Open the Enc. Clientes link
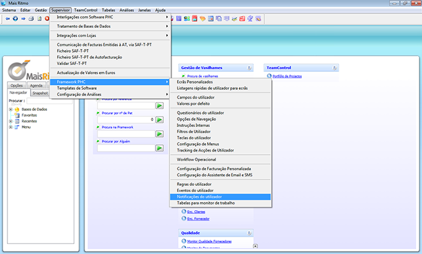This screenshot has height=254, width=422. pos(196,212)
